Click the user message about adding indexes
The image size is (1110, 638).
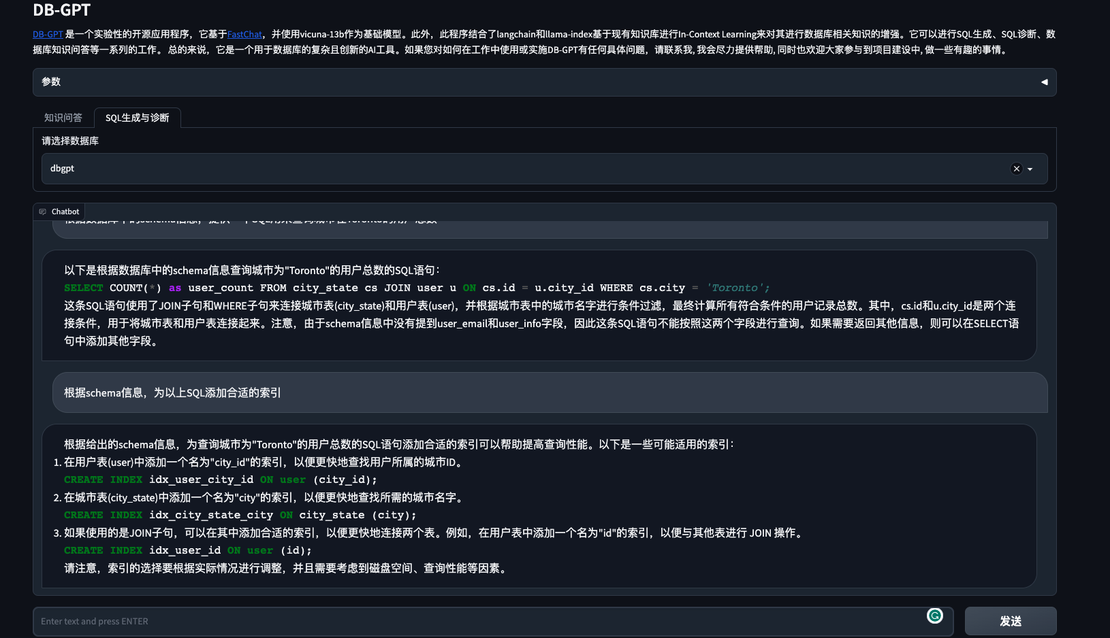[x=172, y=392]
